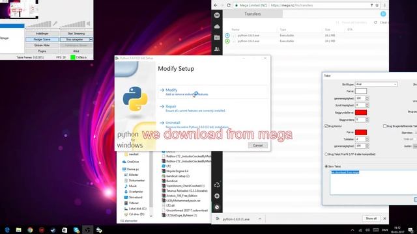
Task: Click Globale Kilder button in OBS
Action: 42,45
